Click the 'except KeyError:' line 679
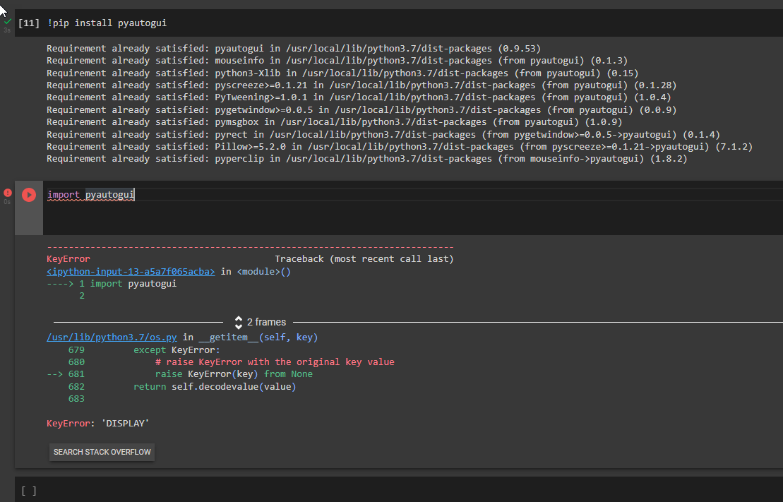This screenshot has height=502, width=783. [x=177, y=349]
